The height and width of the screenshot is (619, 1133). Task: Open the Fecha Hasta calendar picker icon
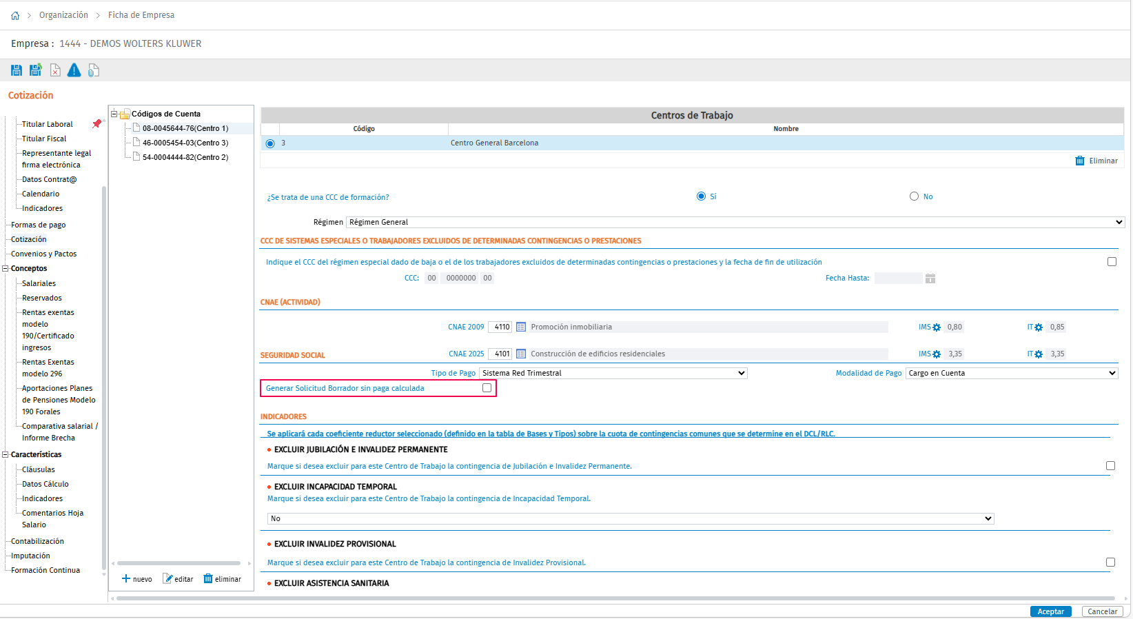coord(930,278)
